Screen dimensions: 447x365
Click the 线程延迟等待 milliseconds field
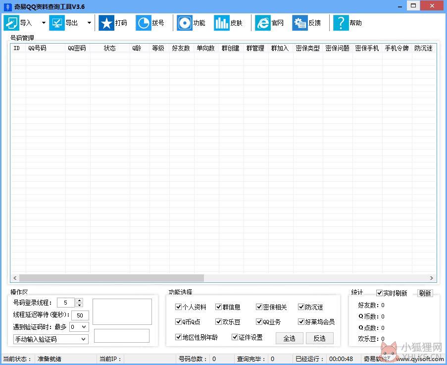click(x=80, y=315)
